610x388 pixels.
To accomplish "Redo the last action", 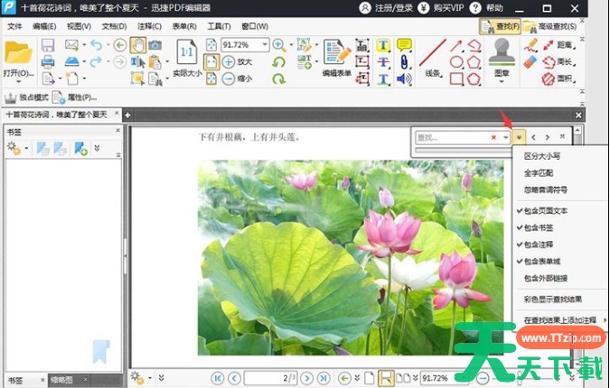I will click(96, 61).
